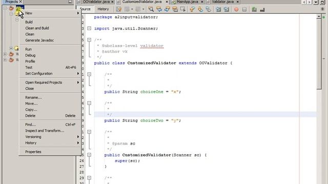Expand Open Required Projects submenu
Screen dimensions: 328x184
tap(50, 82)
